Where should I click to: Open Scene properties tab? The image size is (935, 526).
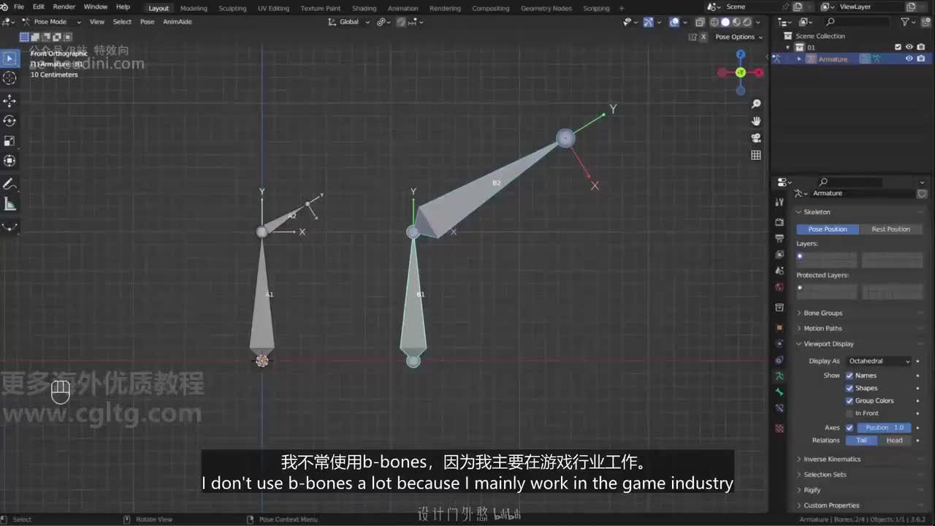click(x=779, y=270)
